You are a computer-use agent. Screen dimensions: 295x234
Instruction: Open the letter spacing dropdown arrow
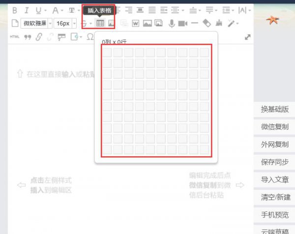pos(250,10)
